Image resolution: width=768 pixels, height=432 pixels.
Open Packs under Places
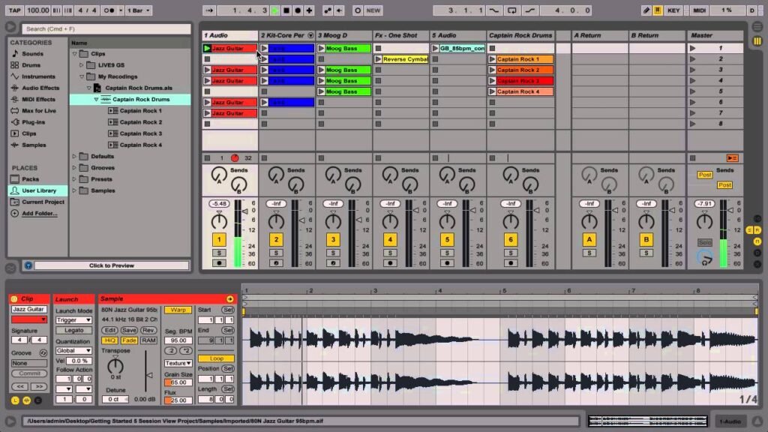(x=30, y=179)
